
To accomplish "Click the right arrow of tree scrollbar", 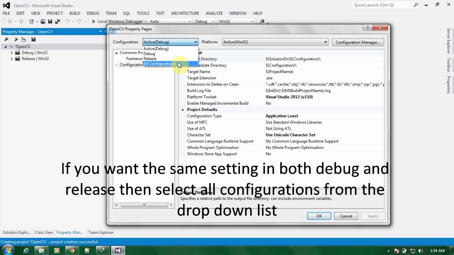I will 171,205.
